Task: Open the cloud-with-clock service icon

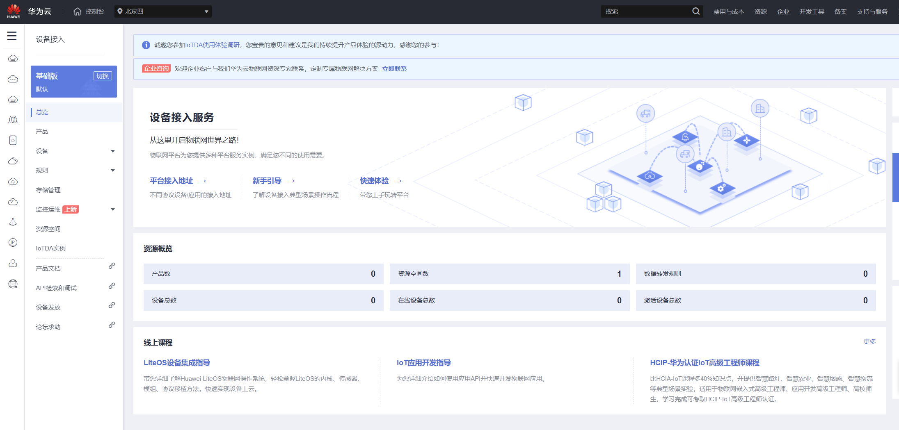Action: tap(13, 202)
